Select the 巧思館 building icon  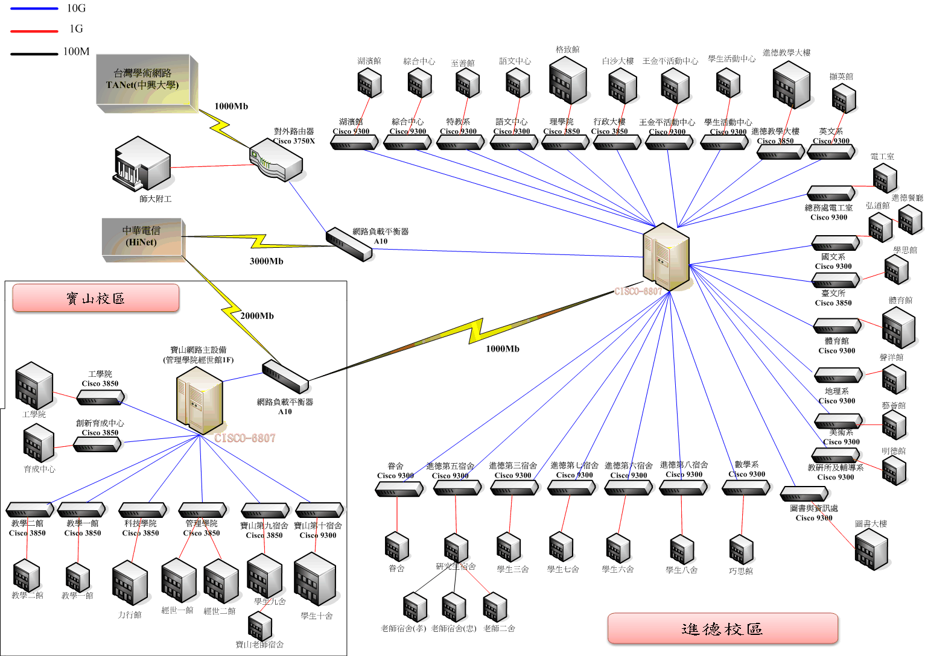[741, 549]
